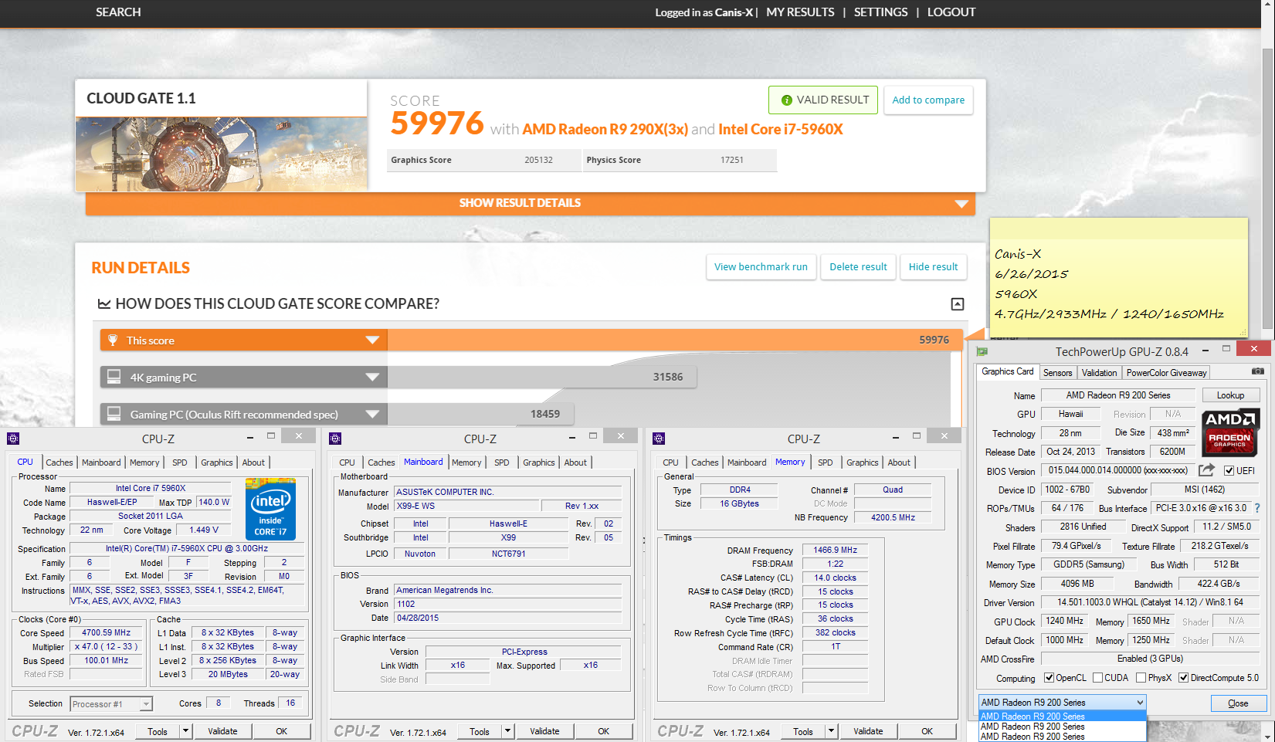1275x742 pixels.
Task: Click the browser scrollbar up arrow
Action: tap(1267, 6)
